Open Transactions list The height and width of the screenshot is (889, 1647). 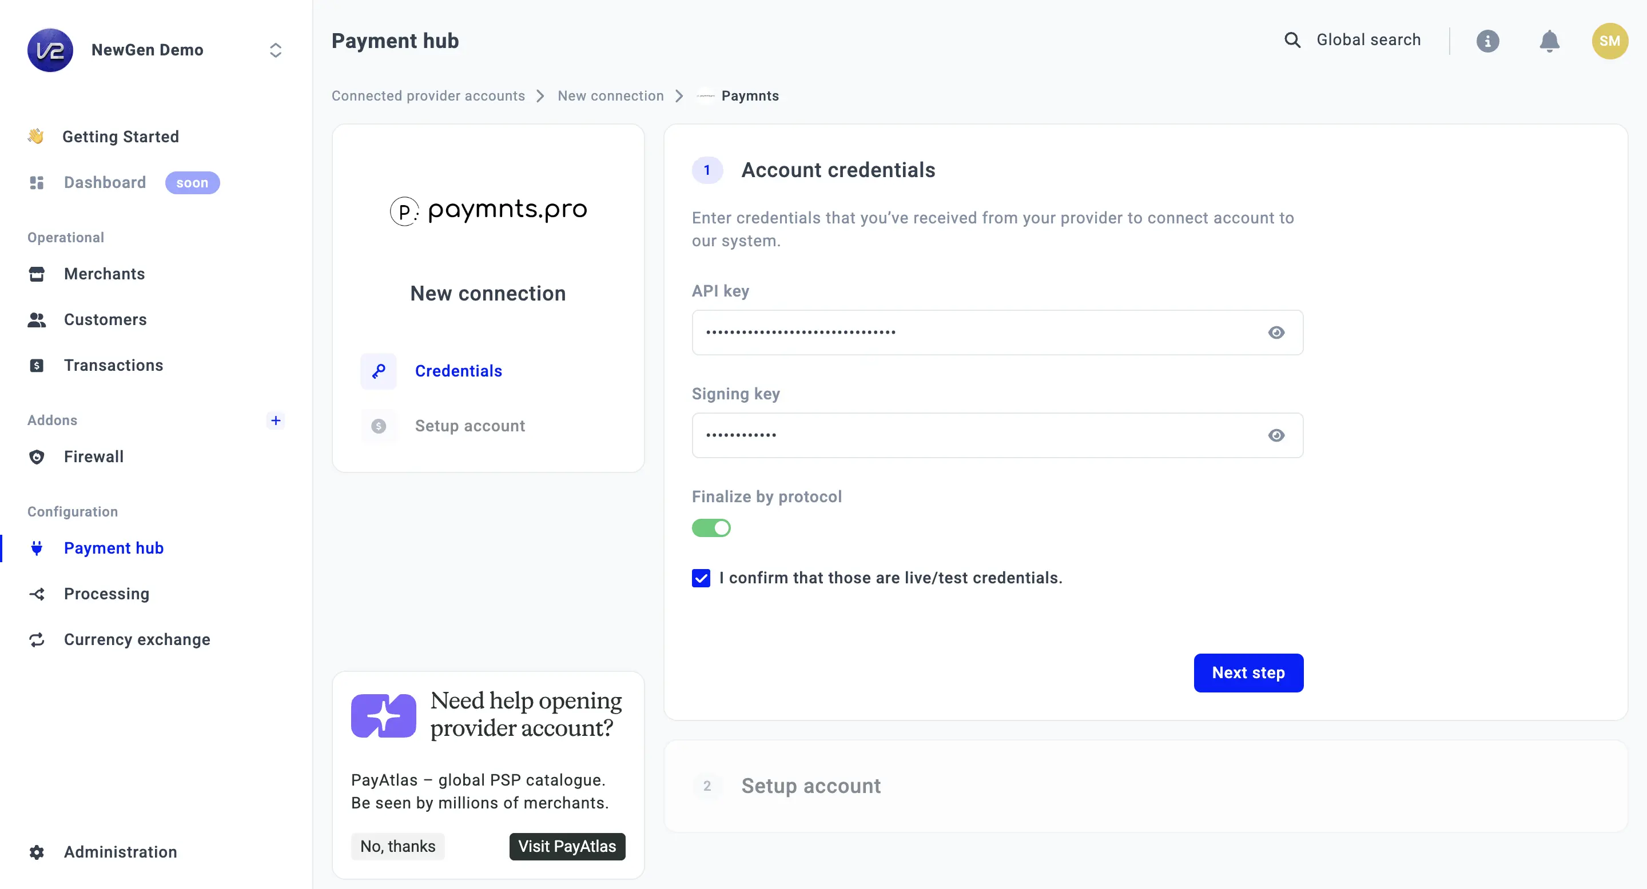[x=114, y=365]
